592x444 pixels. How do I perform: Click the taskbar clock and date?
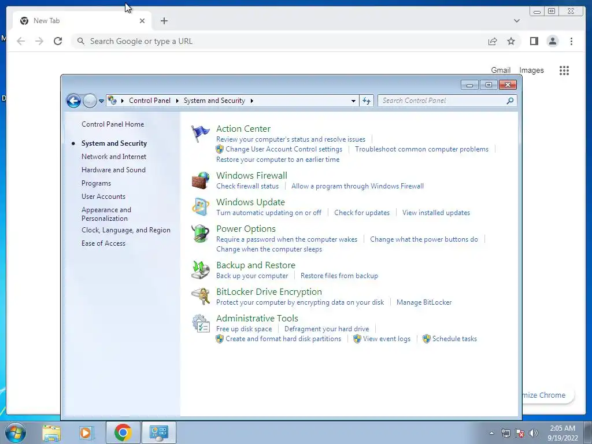(x=563, y=433)
